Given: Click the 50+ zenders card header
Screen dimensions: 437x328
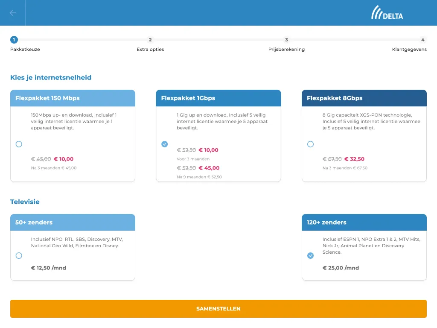Looking at the screenshot, I should [x=73, y=222].
